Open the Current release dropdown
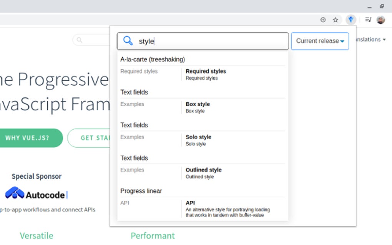 320,41
